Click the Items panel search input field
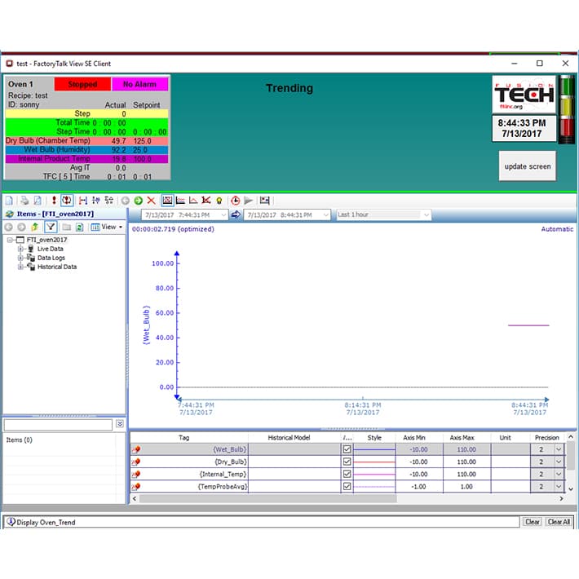The image size is (579, 579). point(58,425)
